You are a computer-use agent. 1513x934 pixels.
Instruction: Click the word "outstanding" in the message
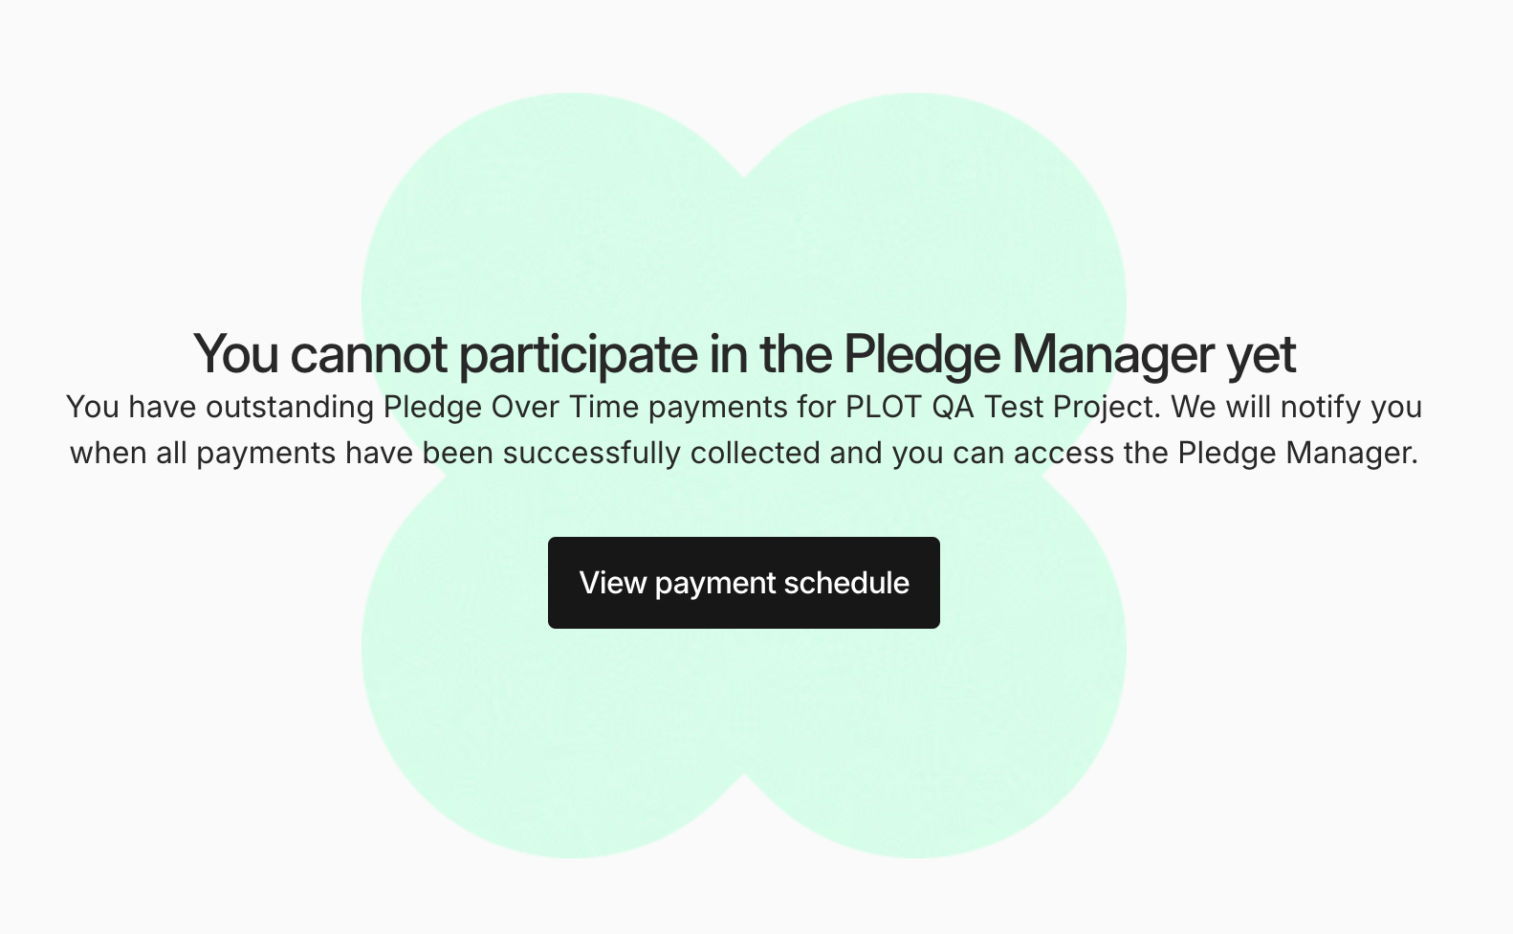(290, 407)
